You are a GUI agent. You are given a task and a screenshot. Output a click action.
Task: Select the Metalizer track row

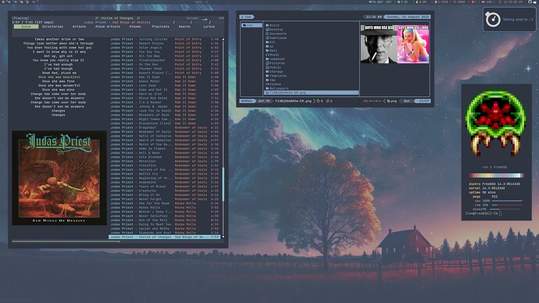click(165, 161)
